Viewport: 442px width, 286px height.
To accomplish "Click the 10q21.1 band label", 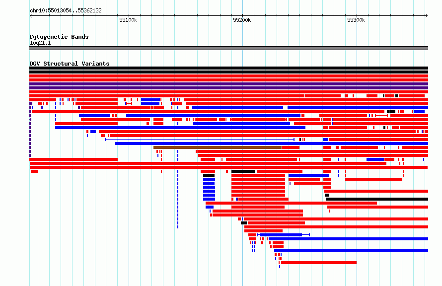I will coord(40,43).
